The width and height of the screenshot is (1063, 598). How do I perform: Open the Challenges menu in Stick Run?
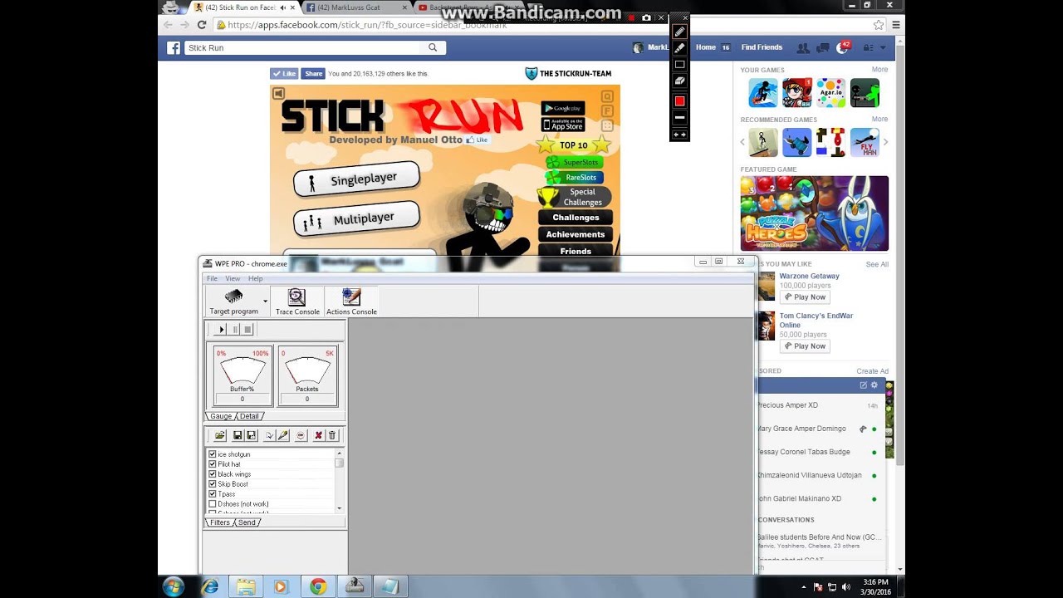coord(576,218)
